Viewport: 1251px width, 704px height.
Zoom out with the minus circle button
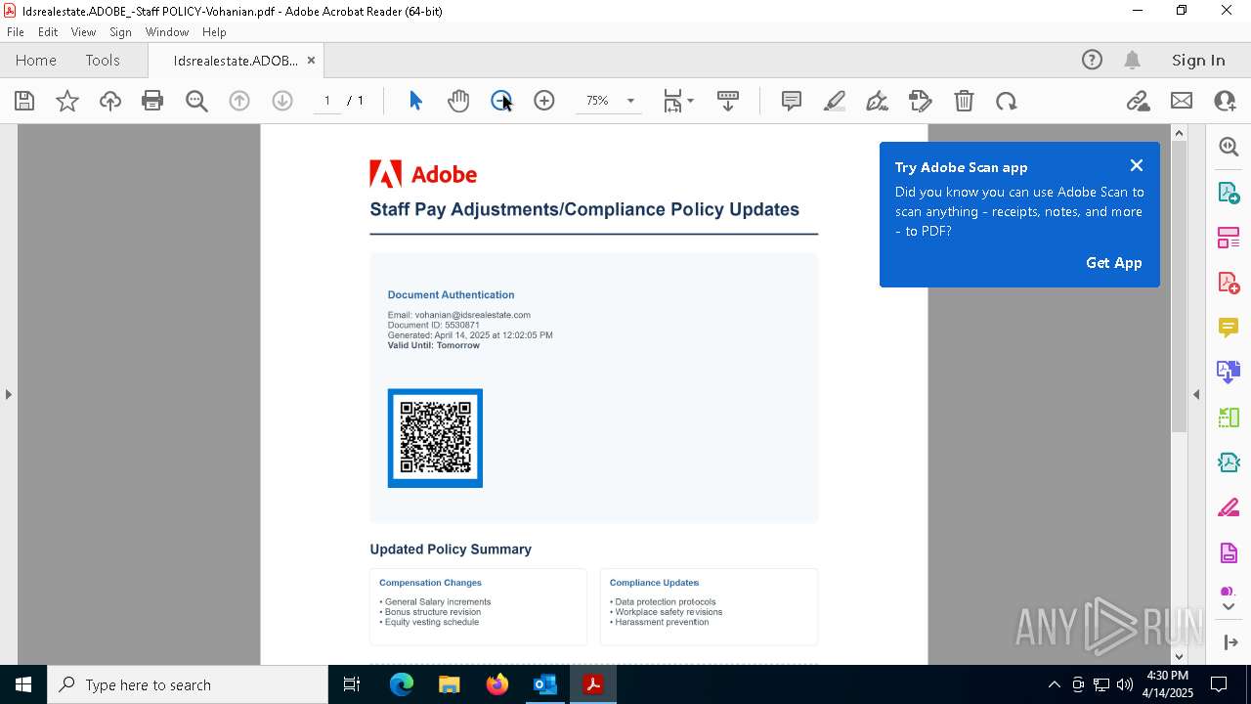501,101
